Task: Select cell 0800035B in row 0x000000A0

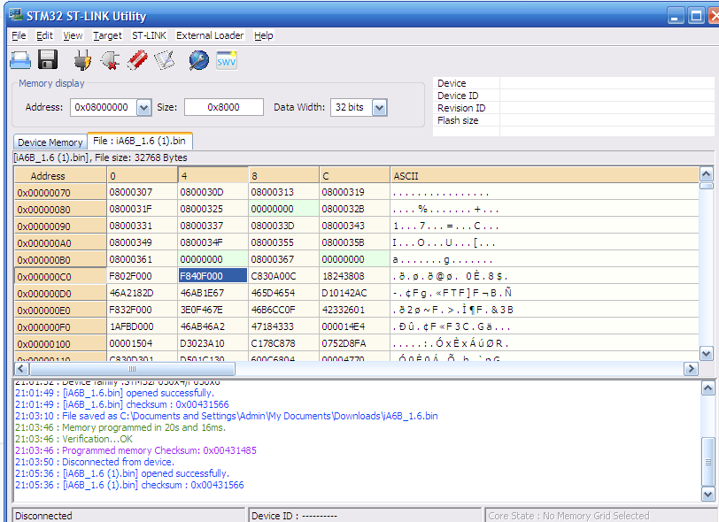Action: pos(354,242)
